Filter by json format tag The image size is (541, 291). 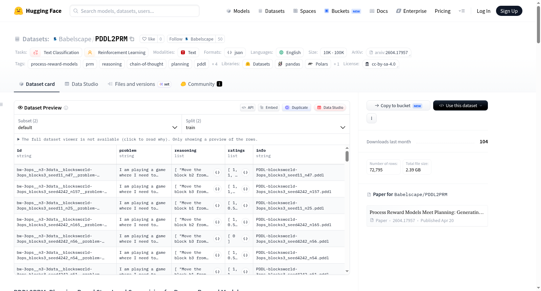click(x=235, y=52)
